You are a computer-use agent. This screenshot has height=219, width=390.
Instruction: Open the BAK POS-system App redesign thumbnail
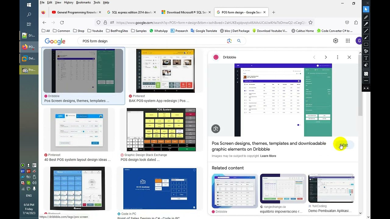(165, 71)
